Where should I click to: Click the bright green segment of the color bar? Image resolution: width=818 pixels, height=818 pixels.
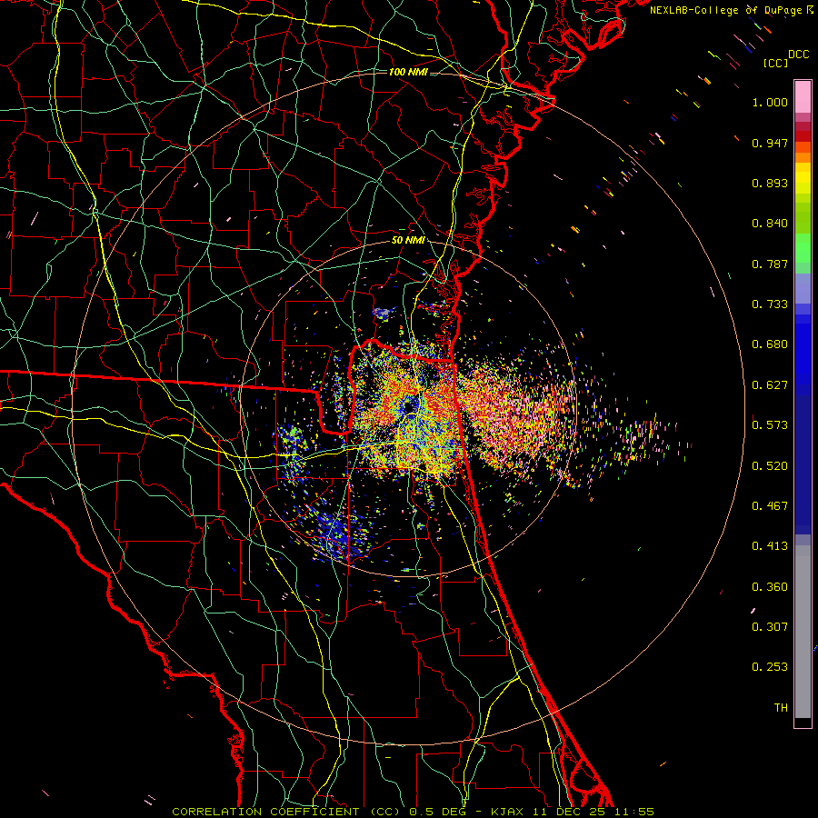(x=803, y=248)
